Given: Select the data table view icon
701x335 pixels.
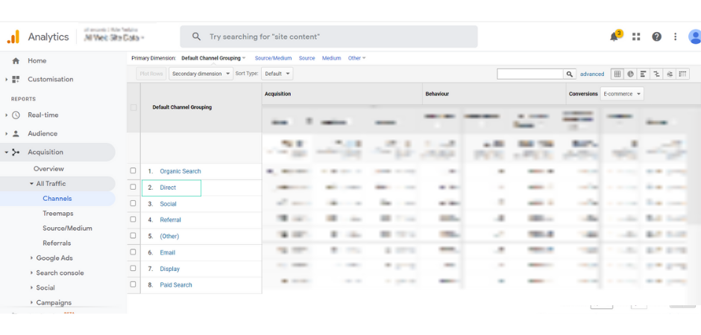Looking at the screenshot, I should 617,74.
